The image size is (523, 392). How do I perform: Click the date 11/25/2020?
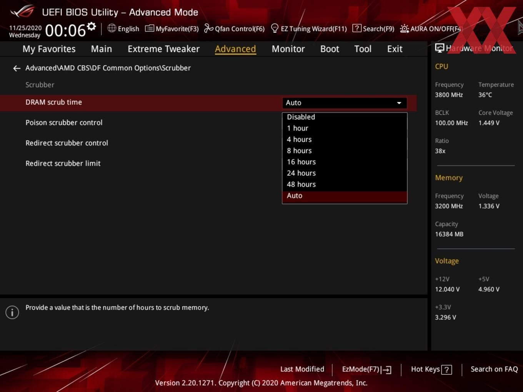click(x=25, y=28)
